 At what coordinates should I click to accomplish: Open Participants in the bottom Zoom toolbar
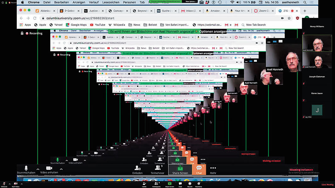click(x=156, y=184)
